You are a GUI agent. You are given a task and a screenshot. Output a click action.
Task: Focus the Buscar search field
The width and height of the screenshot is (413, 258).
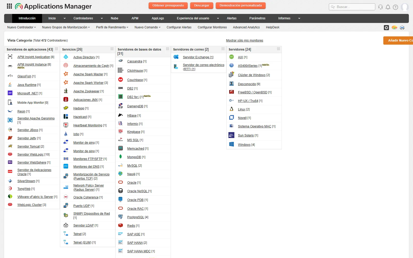coord(352,7)
